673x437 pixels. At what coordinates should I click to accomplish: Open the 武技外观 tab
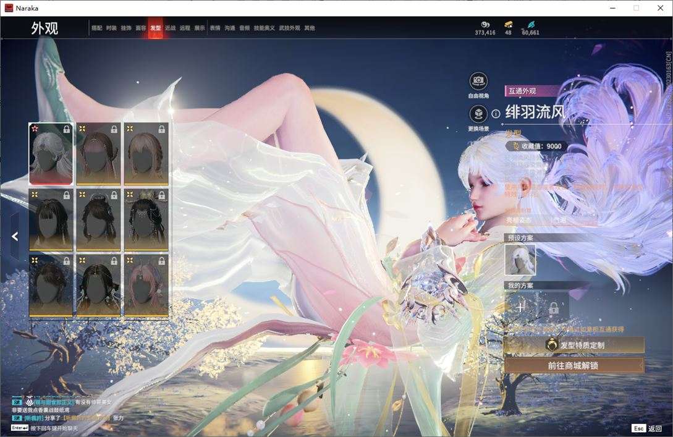(290, 28)
